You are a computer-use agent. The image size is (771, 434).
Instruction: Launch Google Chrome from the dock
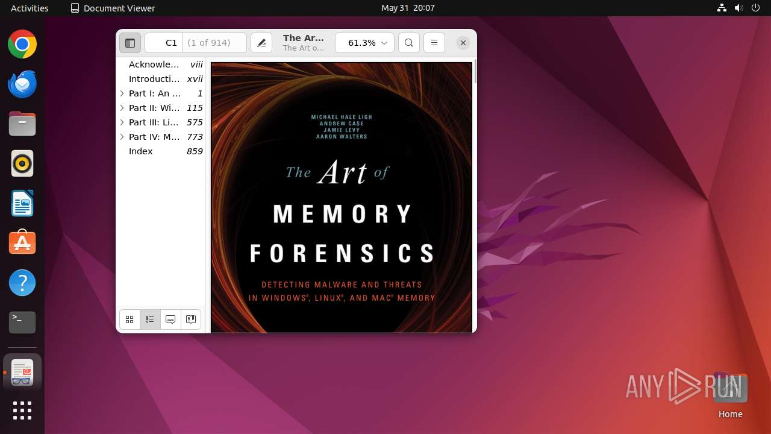pos(22,45)
